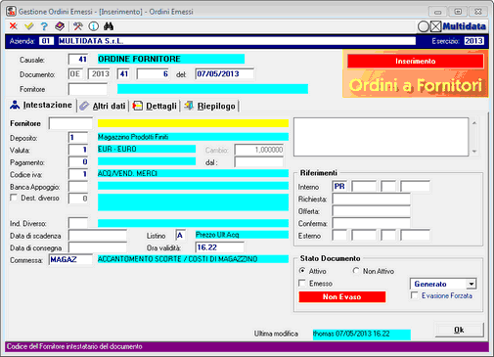The image size is (494, 357).
Task: Open the tools hammer icon
Action: click(77, 26)
